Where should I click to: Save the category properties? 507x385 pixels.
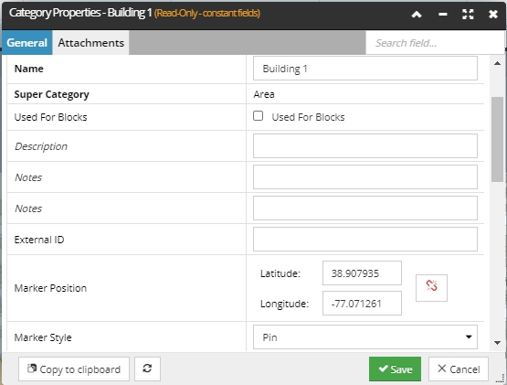(395, 369)
